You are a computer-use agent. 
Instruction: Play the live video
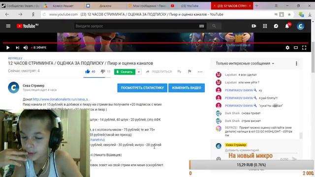(x=8, y=48)
